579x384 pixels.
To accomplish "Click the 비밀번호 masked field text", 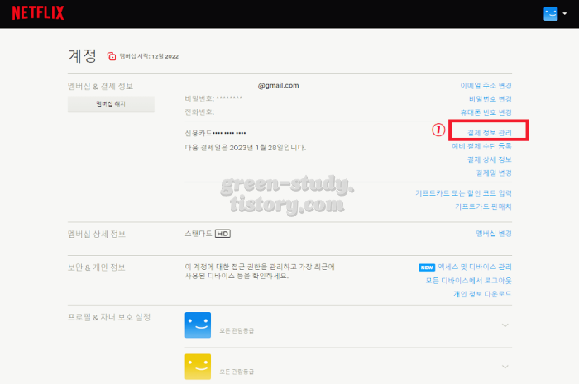I will tap(213, 98).
